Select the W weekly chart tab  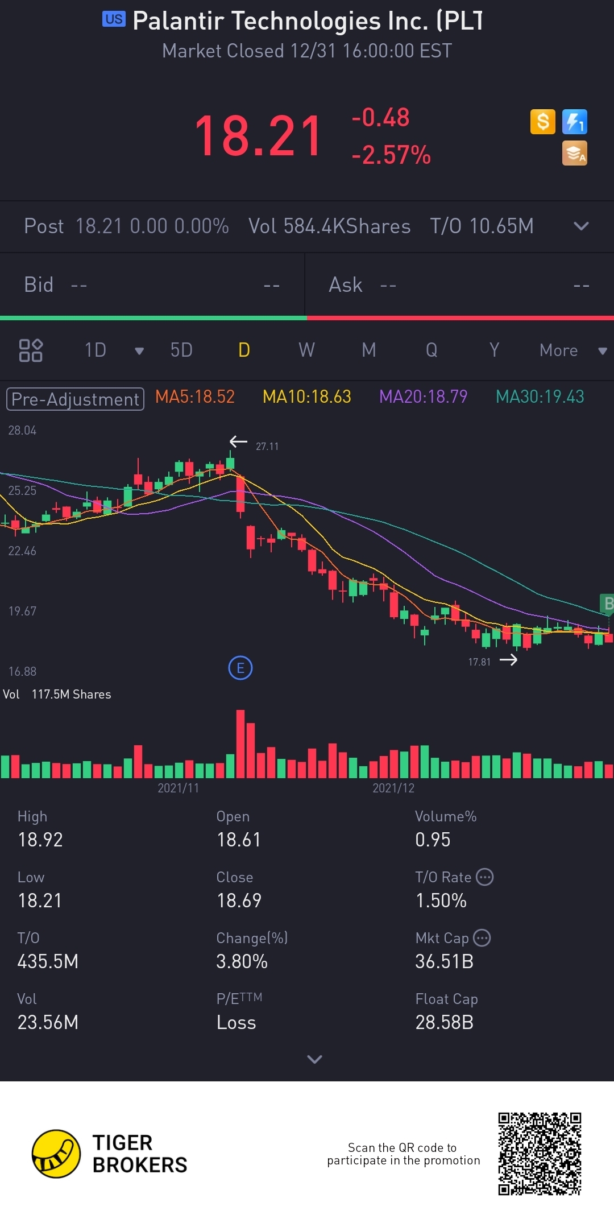[306, 350]
